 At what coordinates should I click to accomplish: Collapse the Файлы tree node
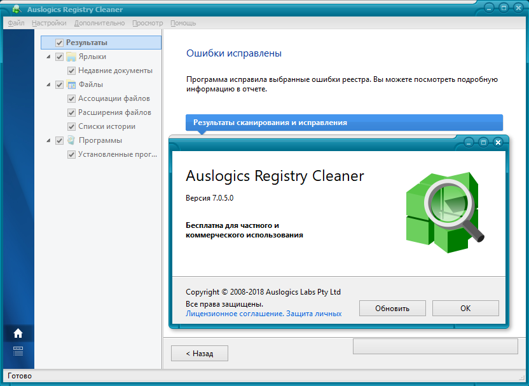click(x=48, y=85)
